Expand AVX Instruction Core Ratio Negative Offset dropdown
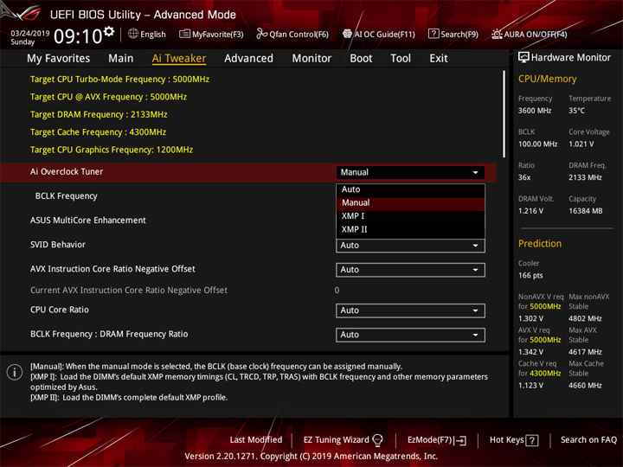 410,270
